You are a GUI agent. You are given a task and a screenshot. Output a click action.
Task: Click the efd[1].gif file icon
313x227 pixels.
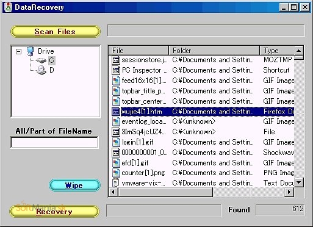click(116, 163)
